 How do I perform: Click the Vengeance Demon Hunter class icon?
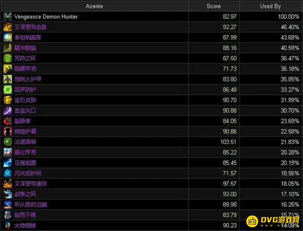[8, 17]
